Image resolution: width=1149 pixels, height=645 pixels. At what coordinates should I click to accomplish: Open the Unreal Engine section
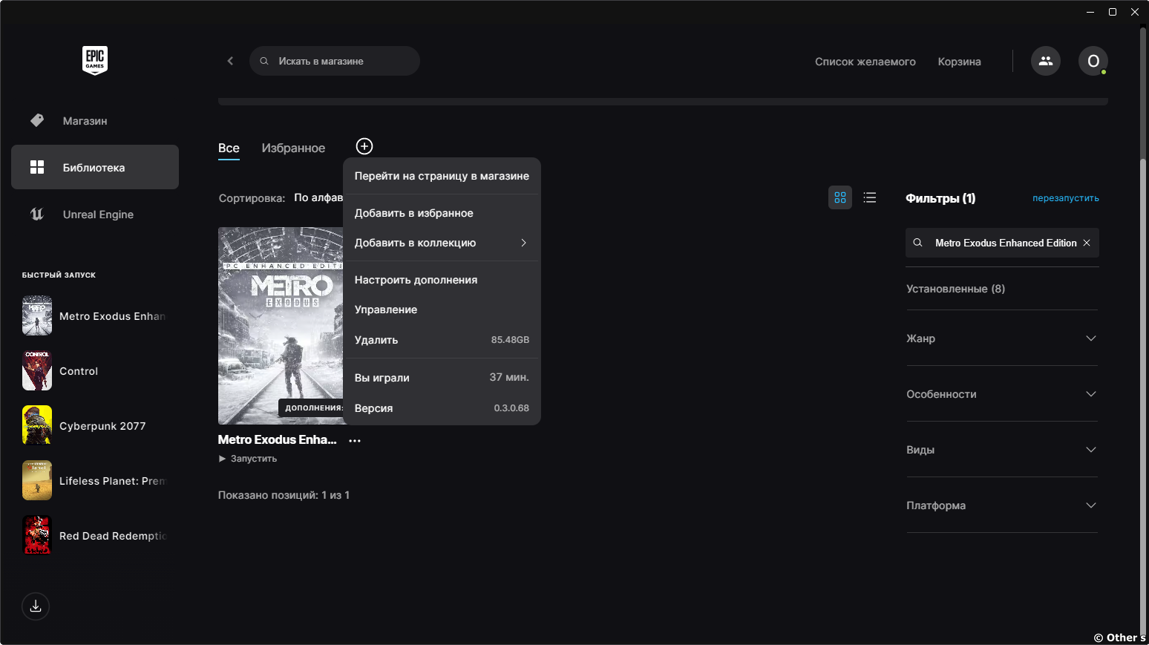(x=95, y=215)
